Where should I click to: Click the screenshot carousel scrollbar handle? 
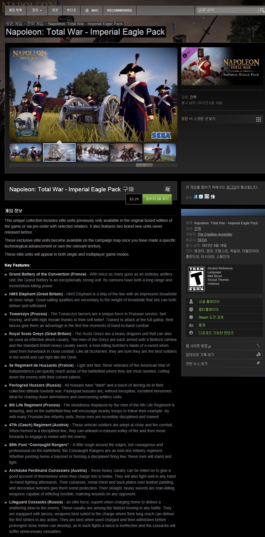[x=144, y=165]
